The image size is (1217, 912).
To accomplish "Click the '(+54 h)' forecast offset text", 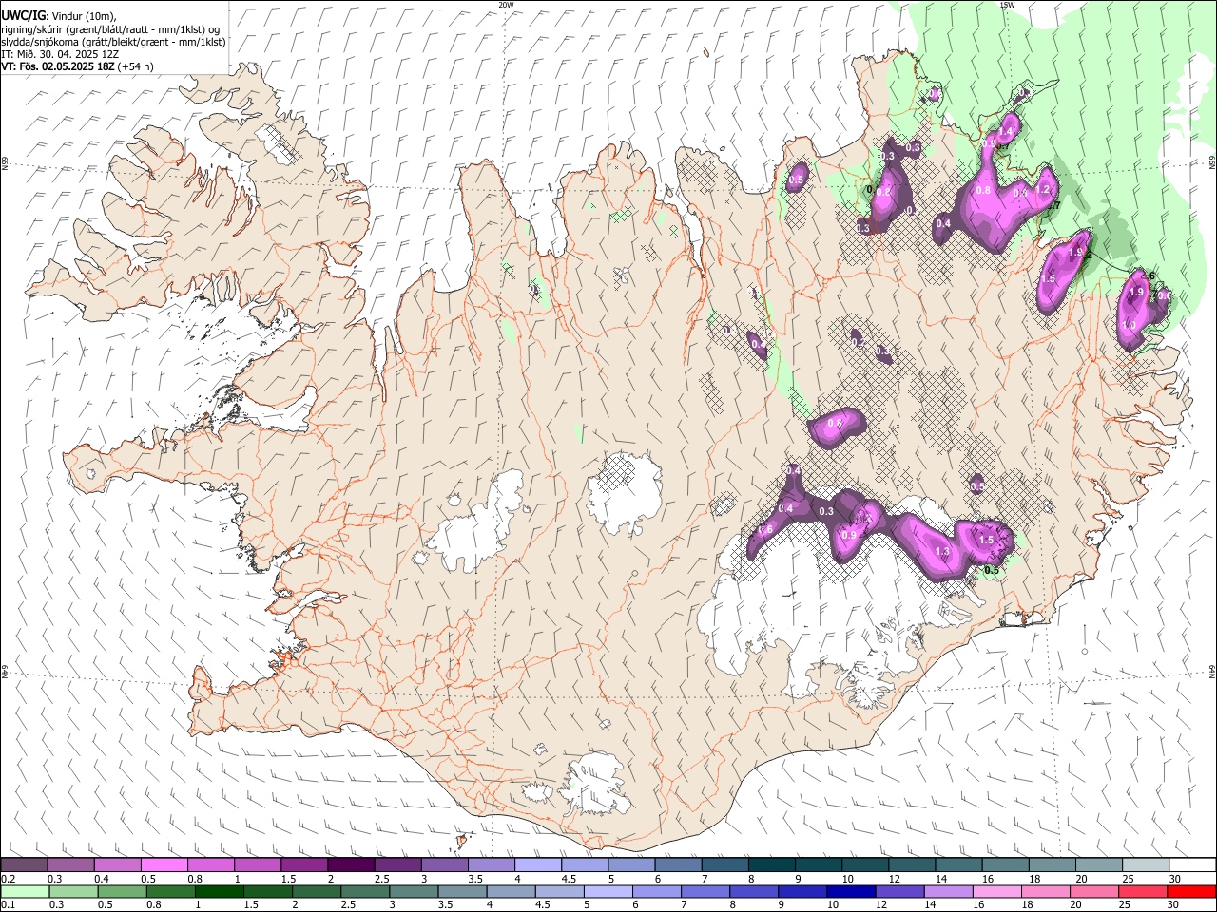I will (x=136, y=66).
